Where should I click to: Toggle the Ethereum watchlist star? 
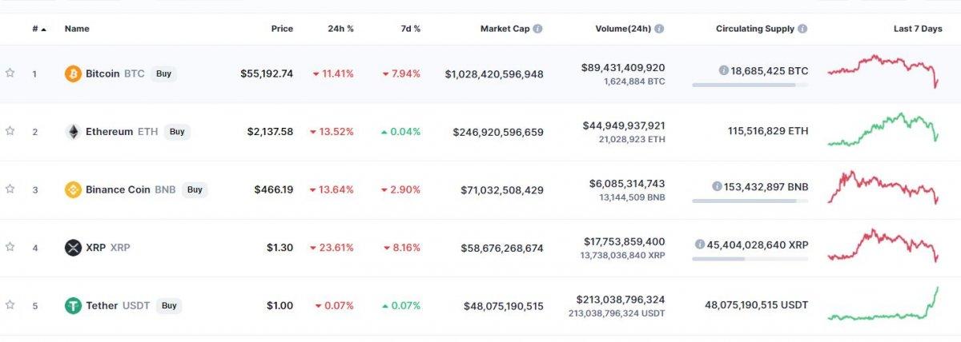click(x=10, y=131)
